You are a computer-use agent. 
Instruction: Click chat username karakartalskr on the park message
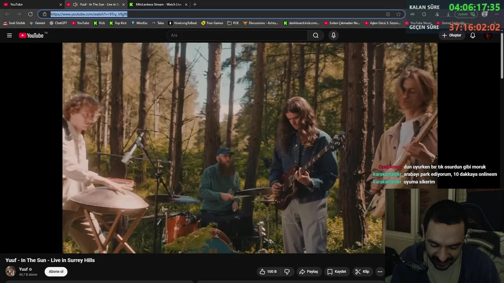point(387,174)
